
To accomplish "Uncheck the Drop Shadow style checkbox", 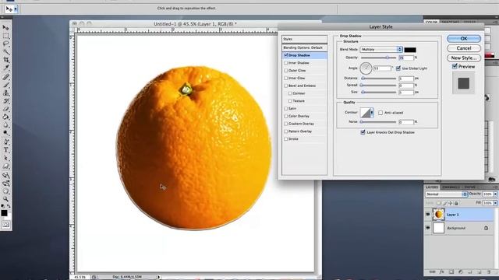I will 286,55.
